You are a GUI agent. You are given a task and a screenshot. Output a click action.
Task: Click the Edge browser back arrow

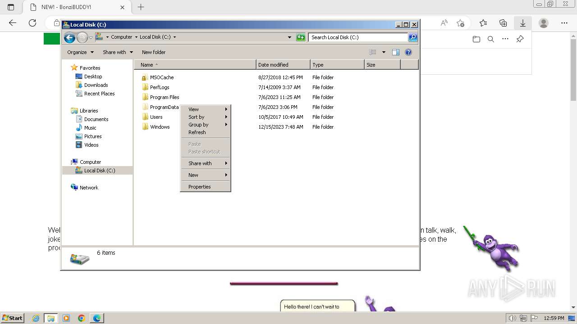tap(13, 23)
